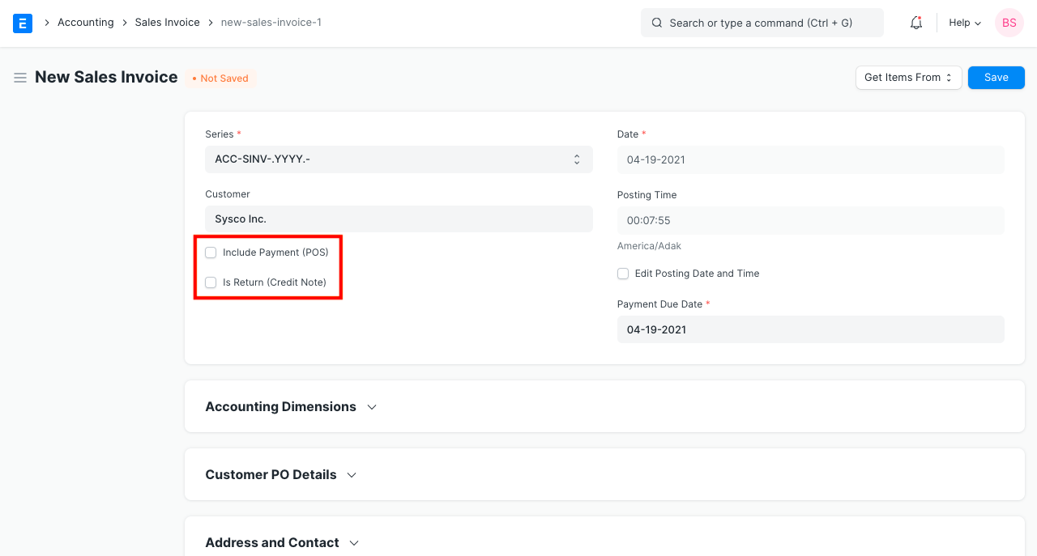Open the Help dropdown menu

point(964,23)
